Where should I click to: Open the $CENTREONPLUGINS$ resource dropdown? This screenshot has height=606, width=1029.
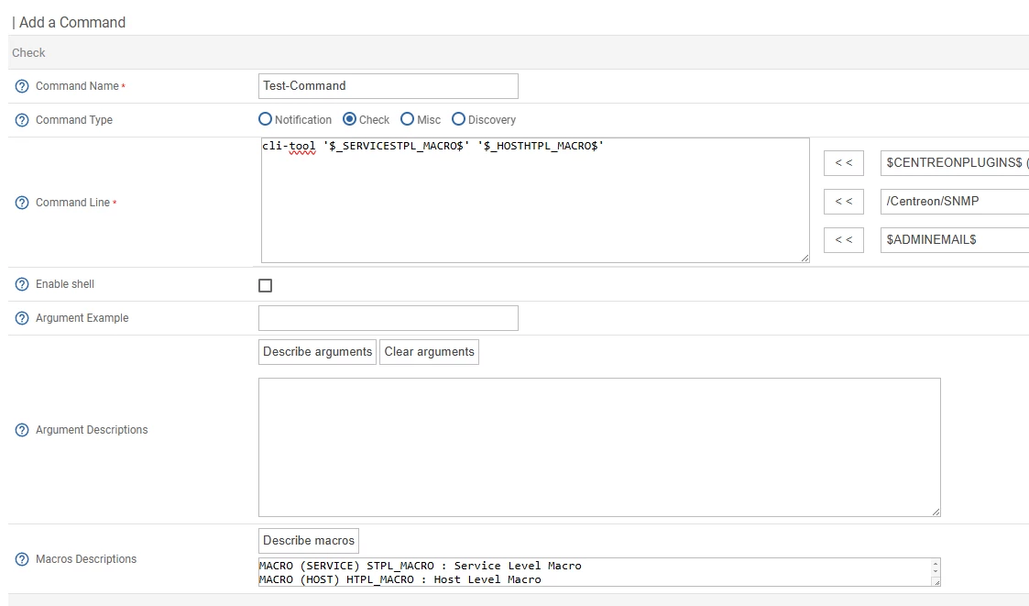click(x=954, y=163)
